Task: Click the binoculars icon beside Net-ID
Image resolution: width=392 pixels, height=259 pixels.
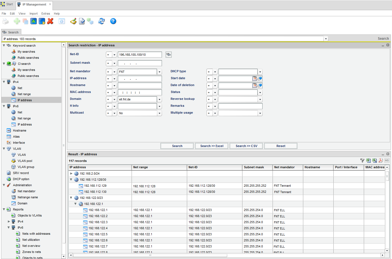Action: coord(168,55)
